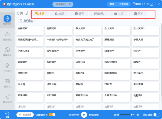Play the 众人笑声2 sound card
The image size is (162, 119).
coord(146,30)
